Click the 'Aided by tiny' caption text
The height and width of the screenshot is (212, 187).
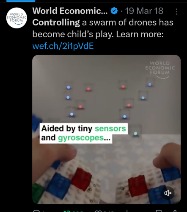point(67,128)
